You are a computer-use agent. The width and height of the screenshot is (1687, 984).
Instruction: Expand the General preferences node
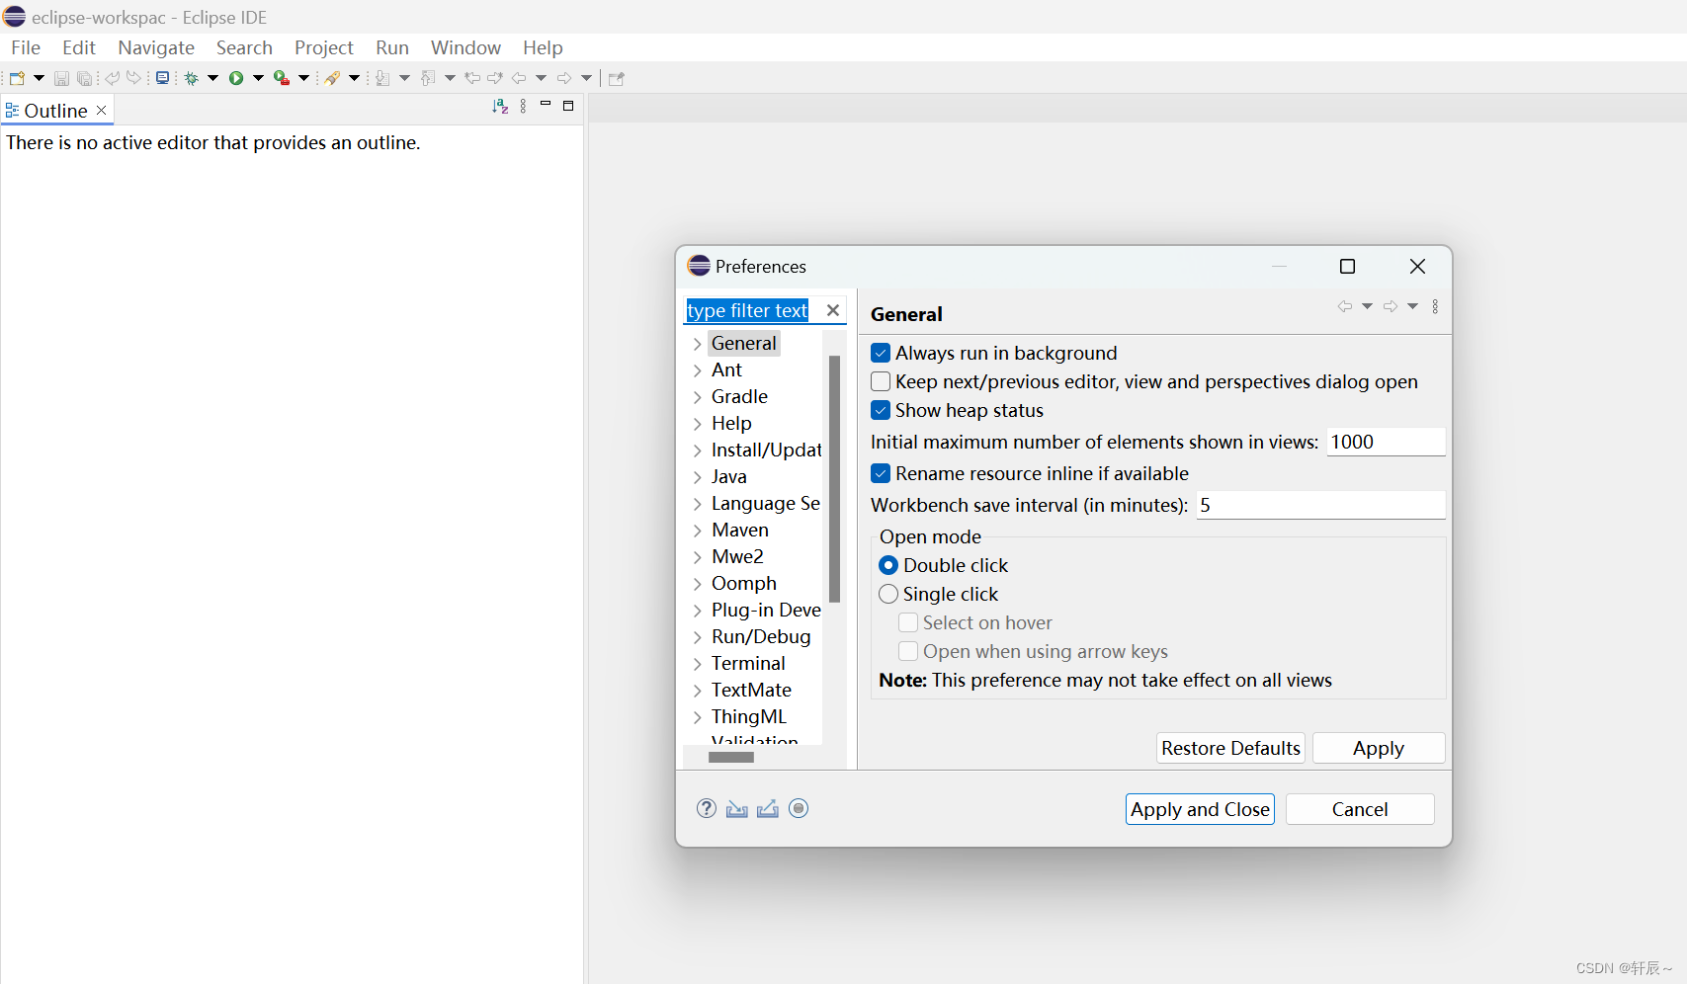click(x=697, y=344)
